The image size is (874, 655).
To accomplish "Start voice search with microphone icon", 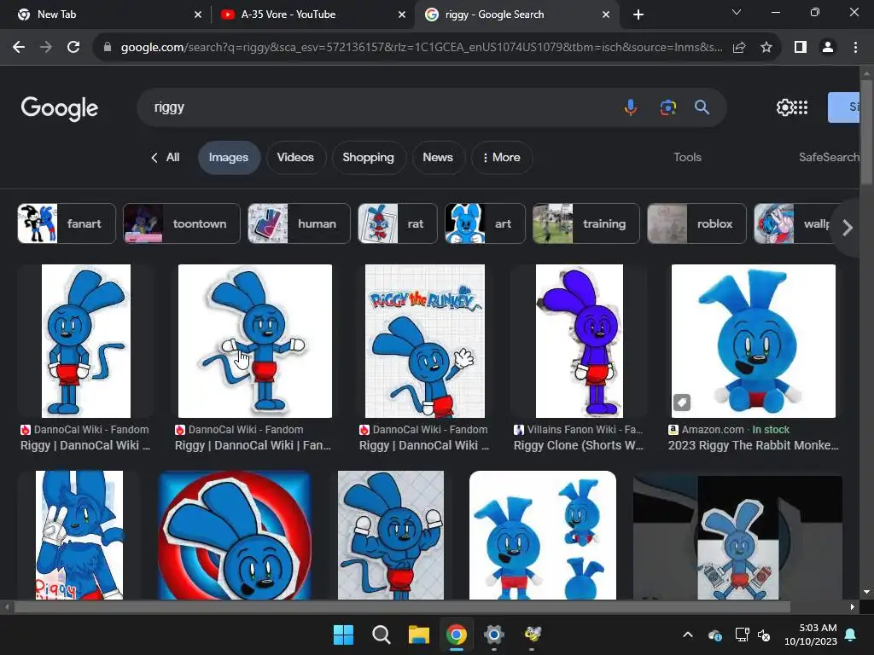I will tap(631, 107).
